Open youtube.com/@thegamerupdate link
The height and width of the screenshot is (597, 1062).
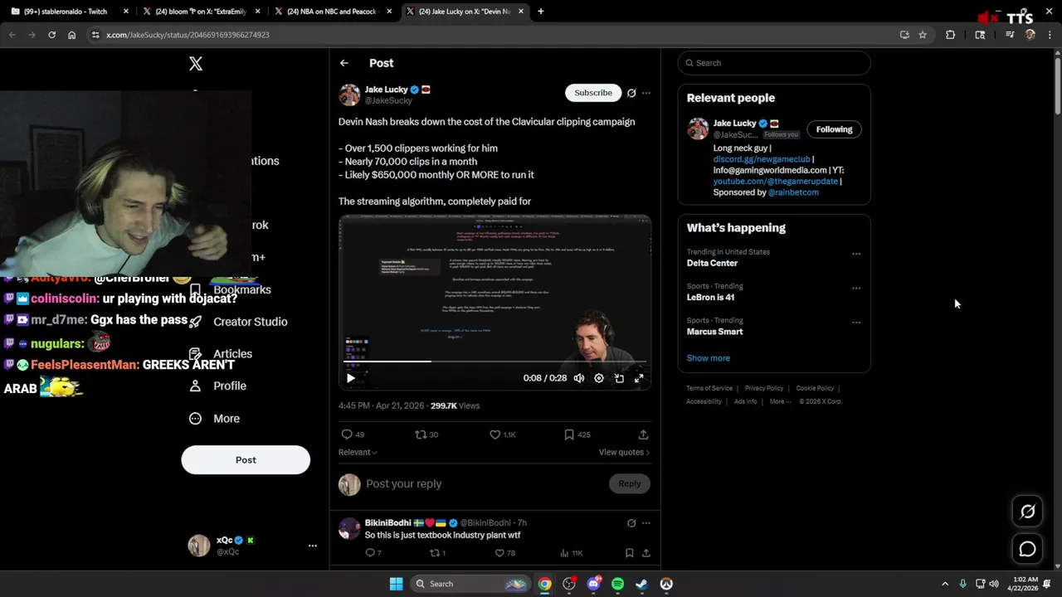(776, 181)
